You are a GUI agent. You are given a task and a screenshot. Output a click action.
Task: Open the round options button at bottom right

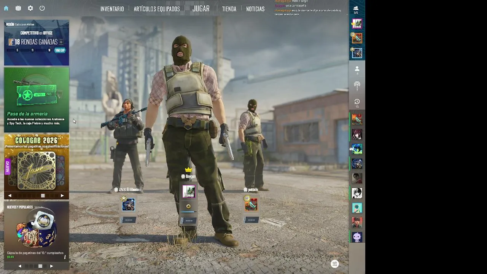coord(335,264)
